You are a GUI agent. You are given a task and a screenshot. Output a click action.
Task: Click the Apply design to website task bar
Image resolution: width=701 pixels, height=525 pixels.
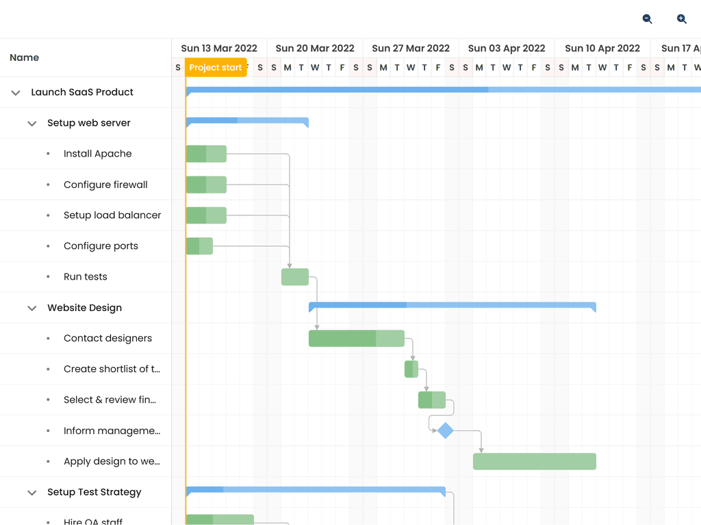(534, 461)
